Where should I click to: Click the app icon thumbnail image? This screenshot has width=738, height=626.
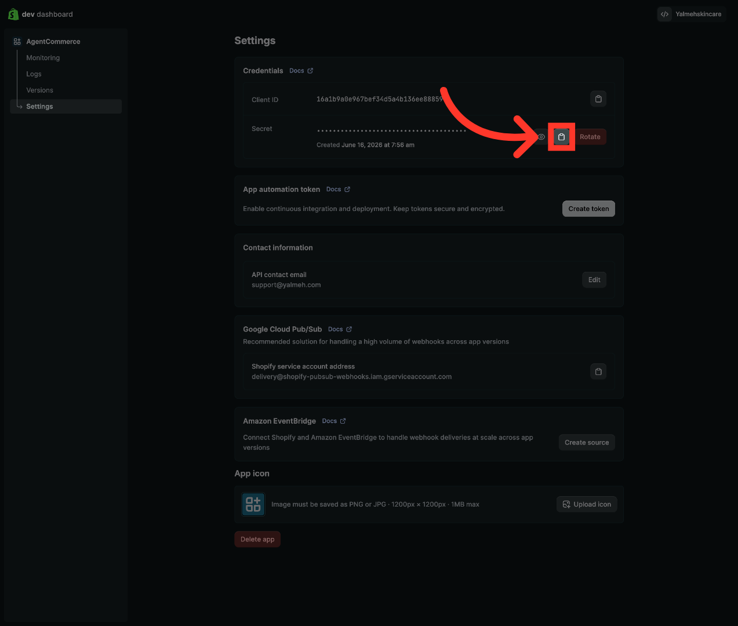tap(253, 504)
